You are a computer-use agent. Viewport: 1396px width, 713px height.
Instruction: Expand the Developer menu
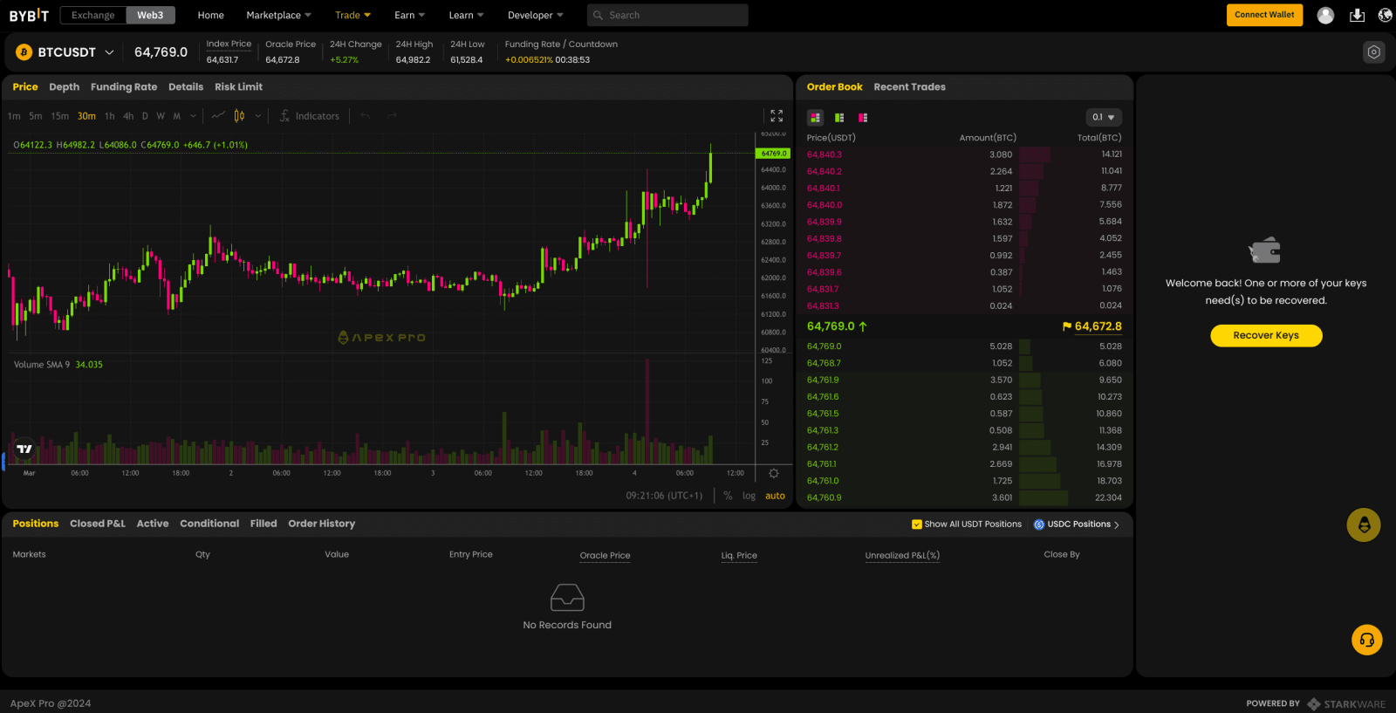tap(536, 15)
